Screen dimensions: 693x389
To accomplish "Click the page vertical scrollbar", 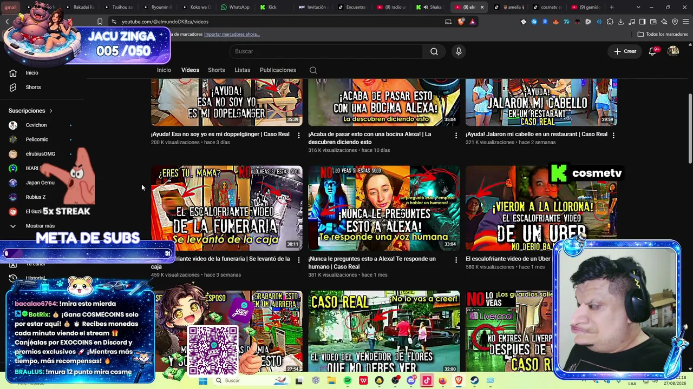I will click(690, 130).
